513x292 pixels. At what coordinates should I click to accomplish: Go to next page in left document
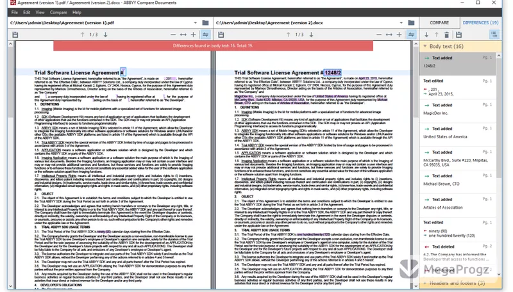pyautogui.click(x=105, y=35)
